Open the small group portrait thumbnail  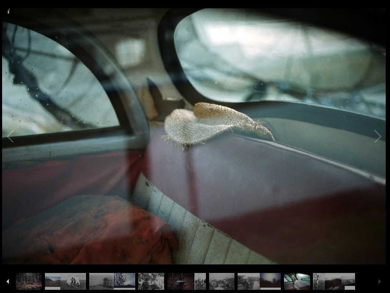pos(200,281)
